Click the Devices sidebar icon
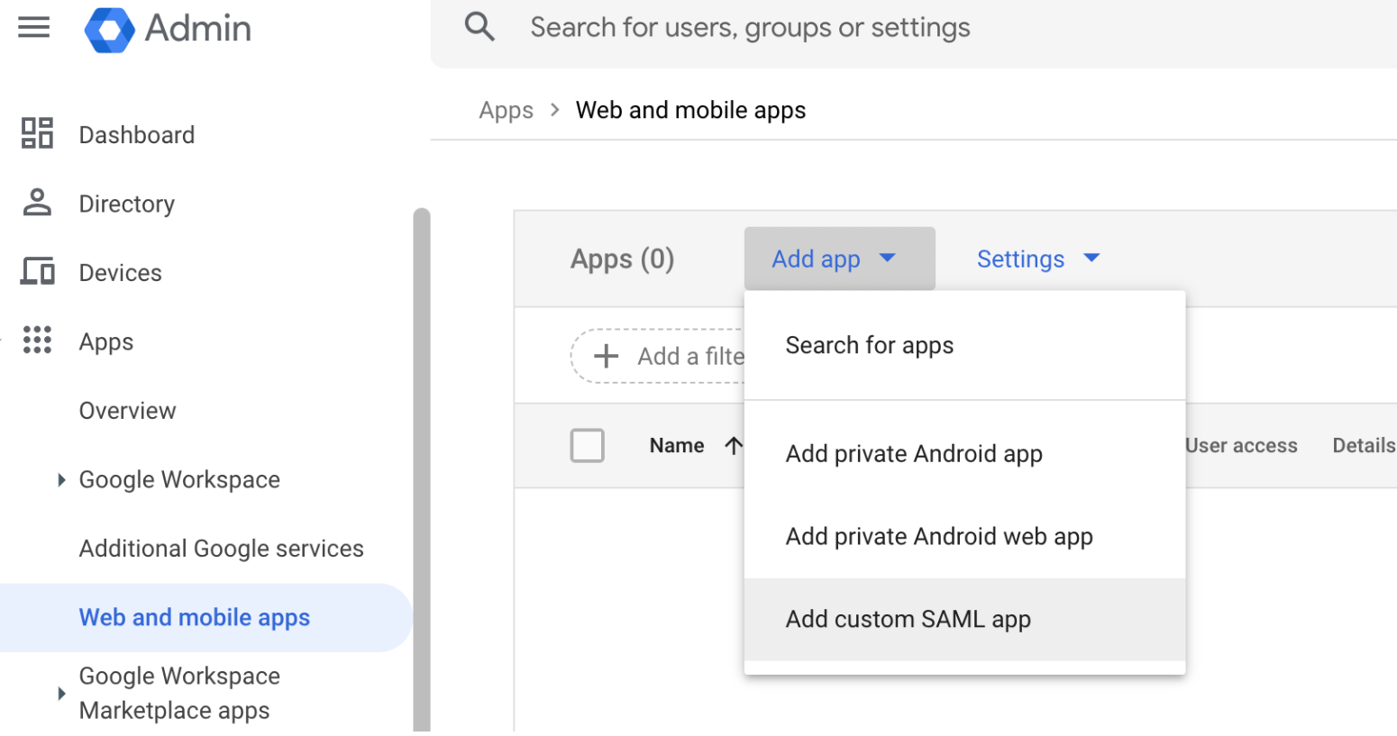 coord(36,271)
